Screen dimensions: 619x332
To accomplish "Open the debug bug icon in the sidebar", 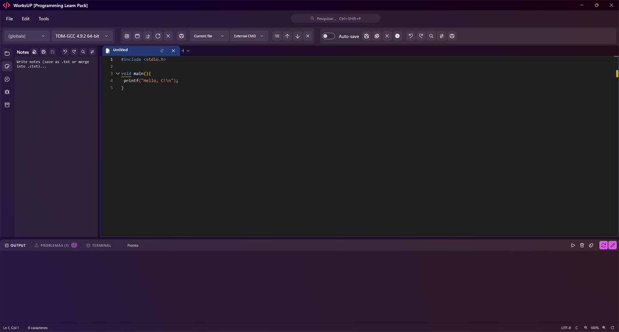I will click(7, 92).
